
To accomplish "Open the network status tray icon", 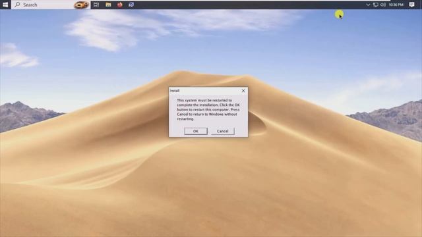I will pos(375,5).
